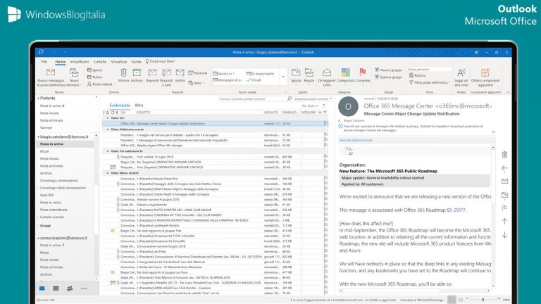Open the File menu
541x304 pixels.
point(44,61)
